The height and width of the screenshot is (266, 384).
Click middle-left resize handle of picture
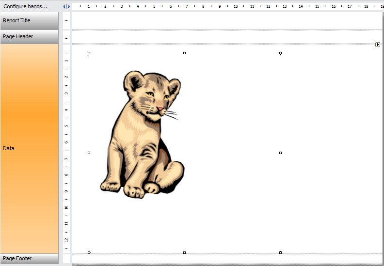click(x=89, y=153)
